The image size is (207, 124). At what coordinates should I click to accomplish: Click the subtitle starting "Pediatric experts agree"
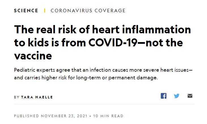103,74
